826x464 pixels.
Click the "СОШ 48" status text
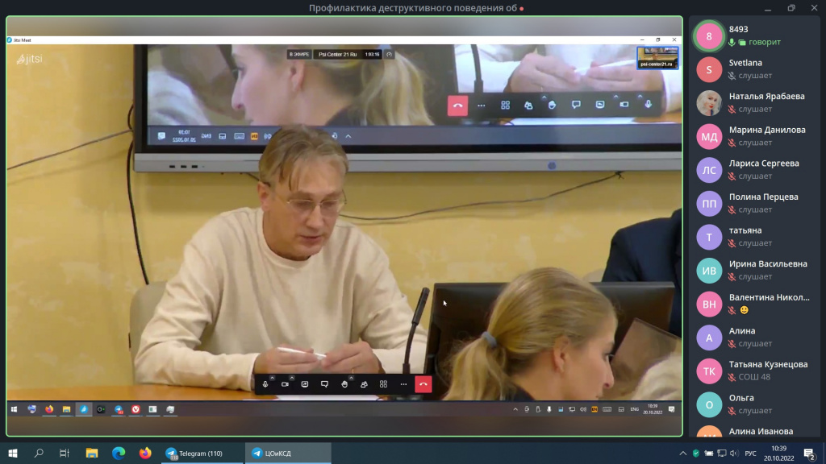click(754, 377)
